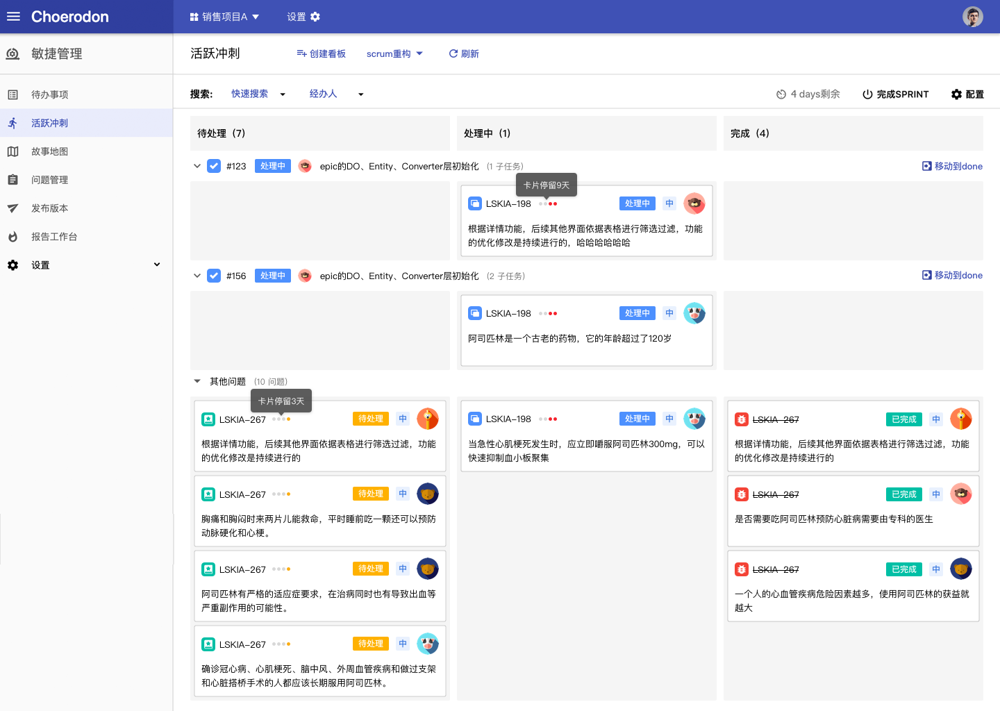Click the 已完成 status tag on the 是否需要吃阿司匹林 card
The width and height of the screenshot is (1000, 711).
tap(904, 494)
